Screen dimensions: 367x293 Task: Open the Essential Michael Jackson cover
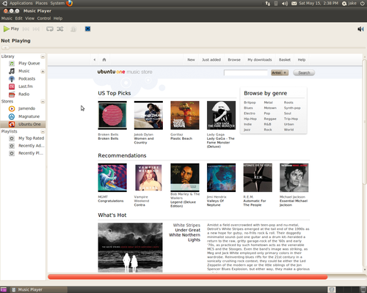[294, 177]
